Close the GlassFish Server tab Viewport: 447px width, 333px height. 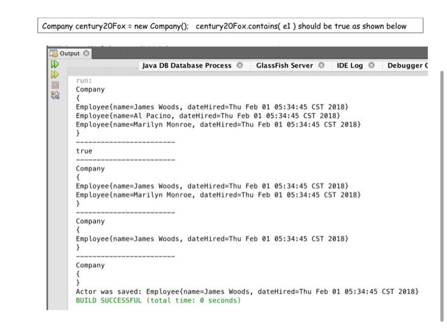pos(321,65)
